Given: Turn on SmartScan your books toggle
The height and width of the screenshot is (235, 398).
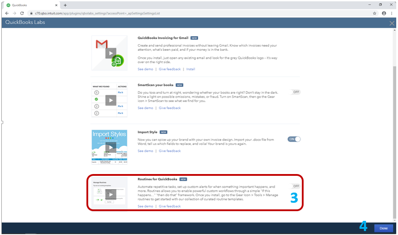Looking at the screenshot, I should coord(294,92).
